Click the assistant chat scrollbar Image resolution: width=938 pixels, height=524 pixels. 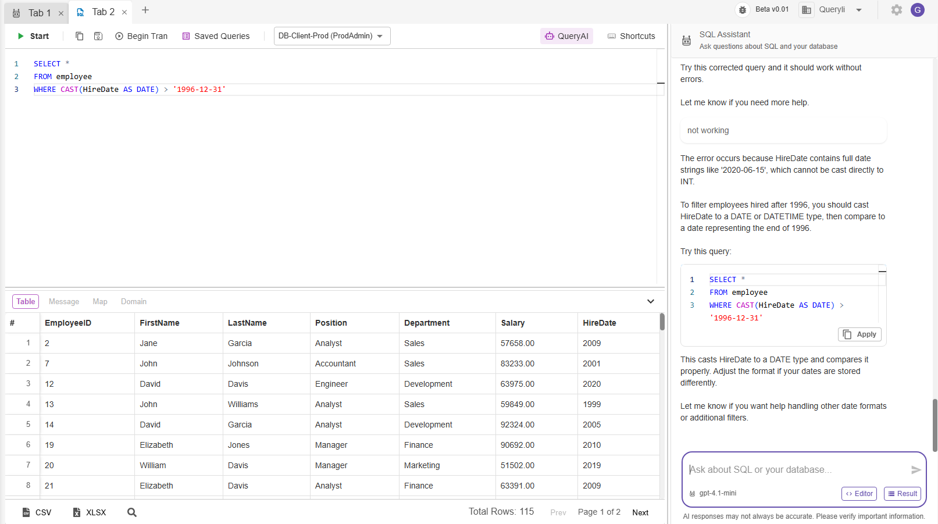point(935,425)
